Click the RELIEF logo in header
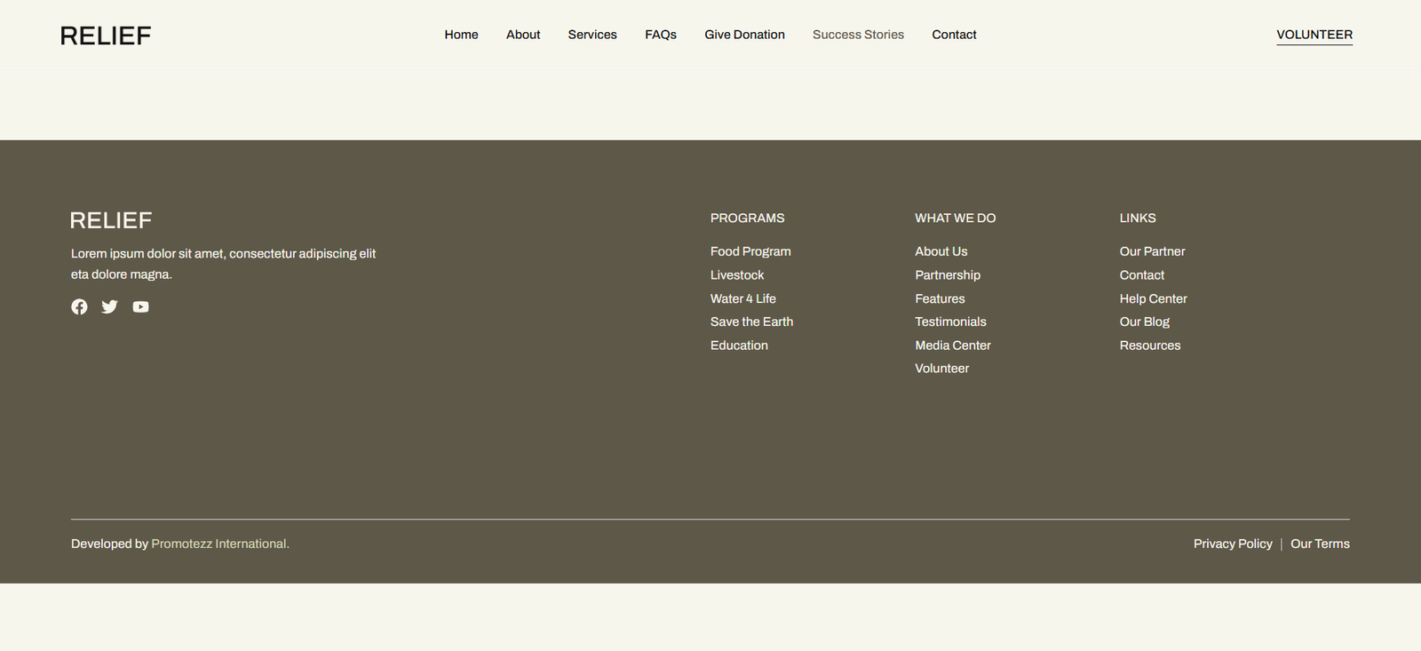The width and height of the screenshot is (1421, 651). (x=106, y=36)
